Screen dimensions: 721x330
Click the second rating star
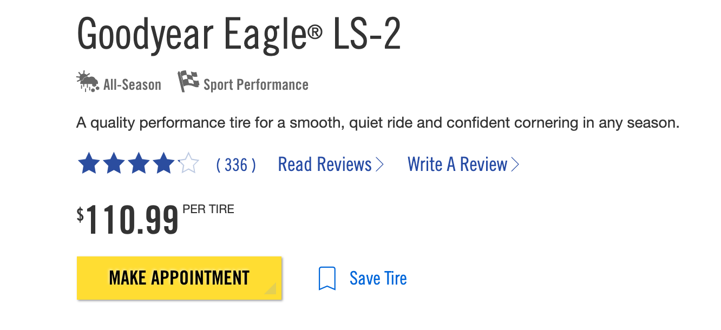tap(113, 163)
